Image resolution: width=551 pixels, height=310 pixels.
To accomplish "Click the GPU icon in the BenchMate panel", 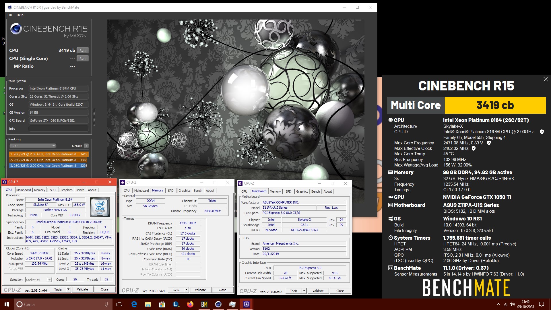I will (391, 197).
